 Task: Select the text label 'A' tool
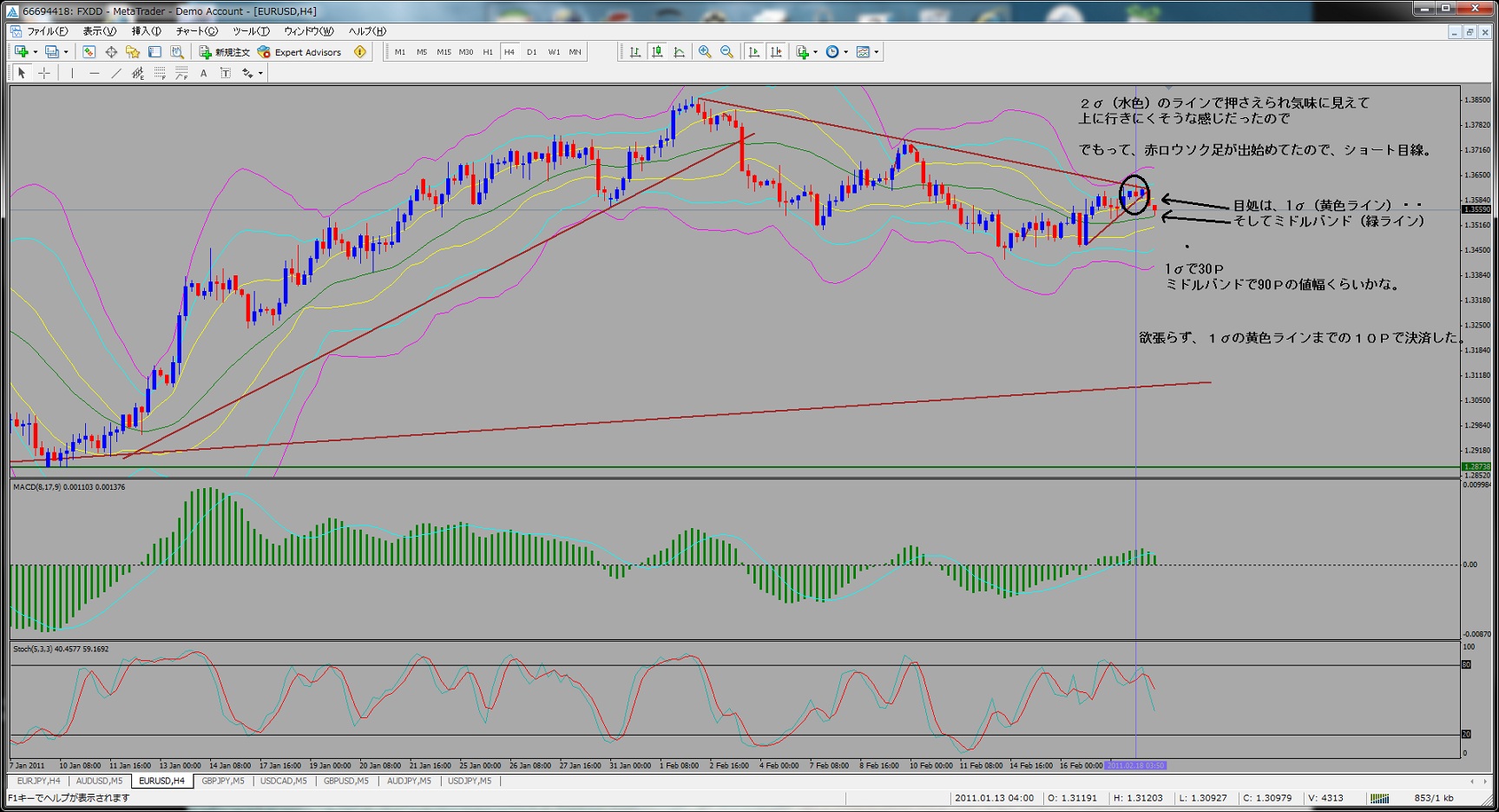203,74
